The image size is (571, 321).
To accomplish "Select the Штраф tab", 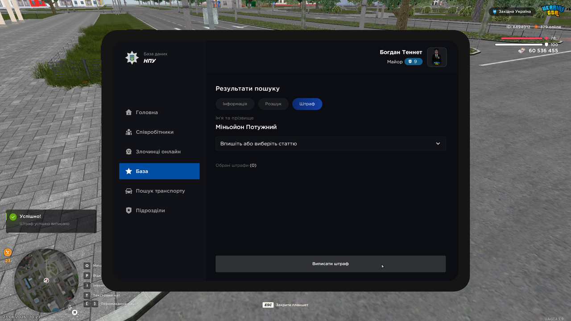I will 307,104.
